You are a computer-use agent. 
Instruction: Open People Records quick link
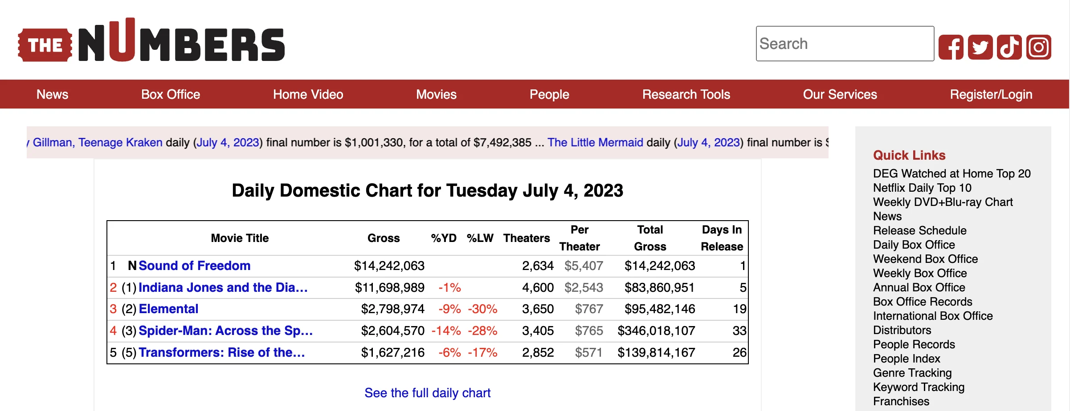(x=914, y=344)
